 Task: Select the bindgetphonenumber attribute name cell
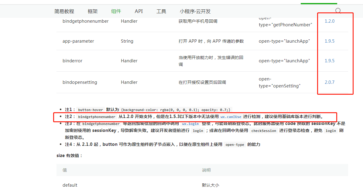[x=85, y=21]
